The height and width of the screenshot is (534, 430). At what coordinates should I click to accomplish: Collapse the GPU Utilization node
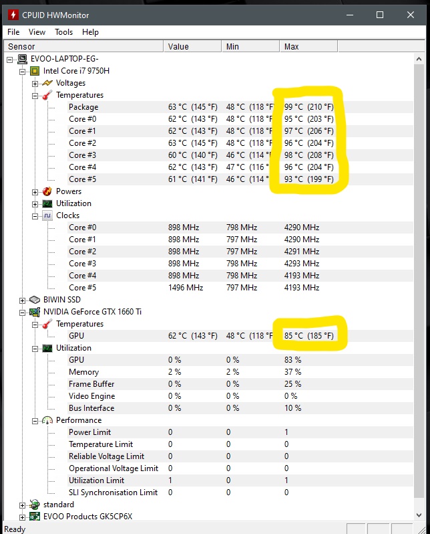click(35, 348)
